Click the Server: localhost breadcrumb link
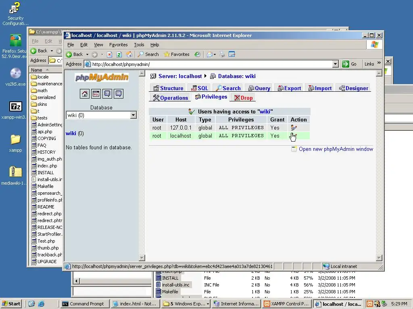The width and height of the screenshot is (413, 309). point(180,76)
